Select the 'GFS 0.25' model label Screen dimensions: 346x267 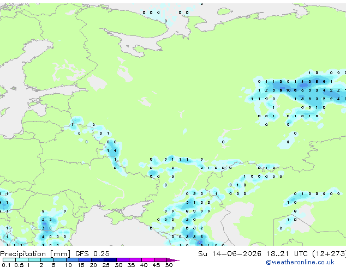[92, 254]
